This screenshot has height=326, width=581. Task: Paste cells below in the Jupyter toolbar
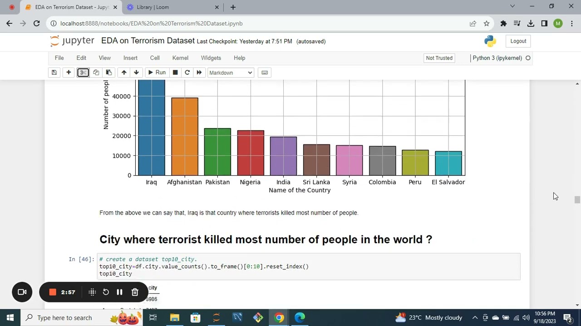click(108, 72)
